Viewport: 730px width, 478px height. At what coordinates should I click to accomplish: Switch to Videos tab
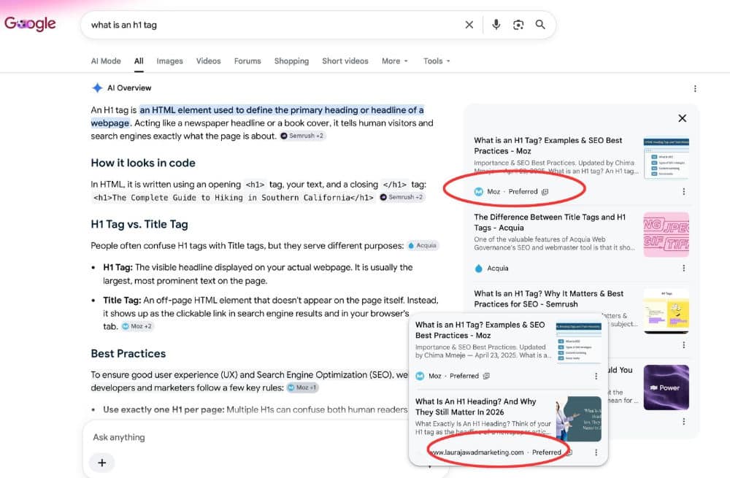208,61
